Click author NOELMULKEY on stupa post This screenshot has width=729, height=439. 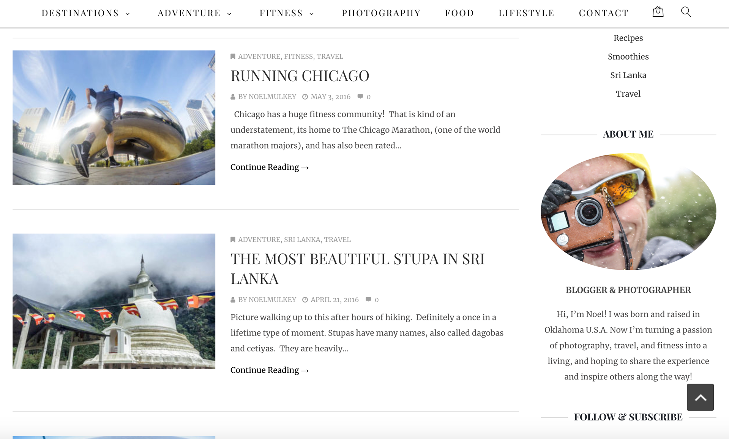coord(272,299)
